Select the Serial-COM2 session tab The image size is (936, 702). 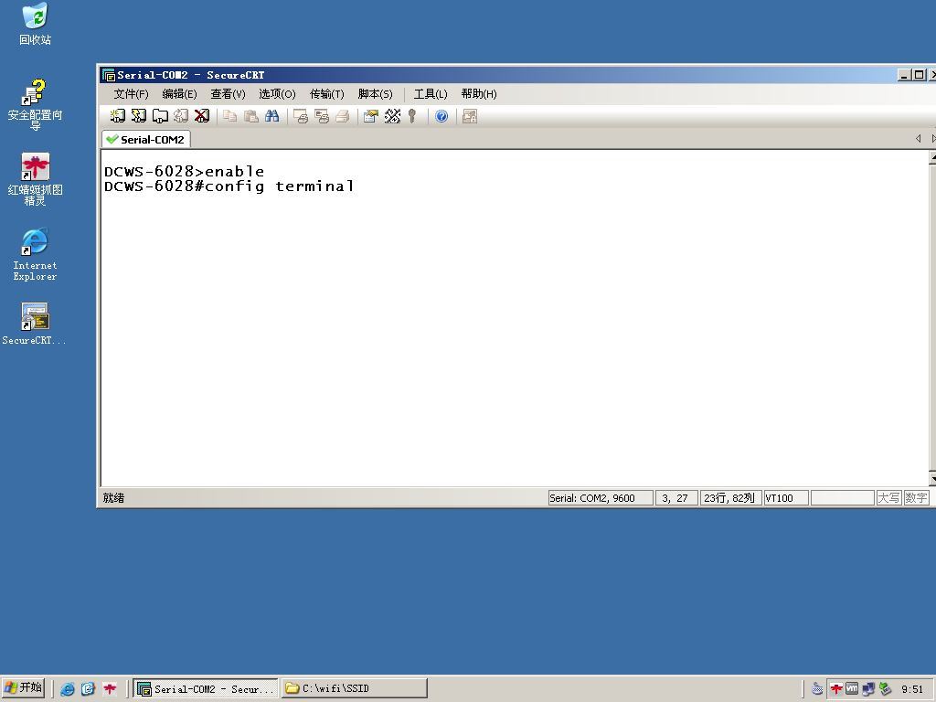pyautogui.click(x=146, y=139)
